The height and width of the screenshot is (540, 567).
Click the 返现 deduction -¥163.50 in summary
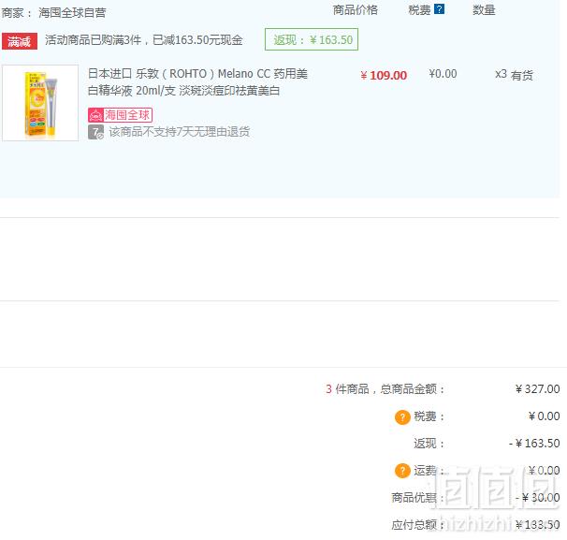[534, 443]
